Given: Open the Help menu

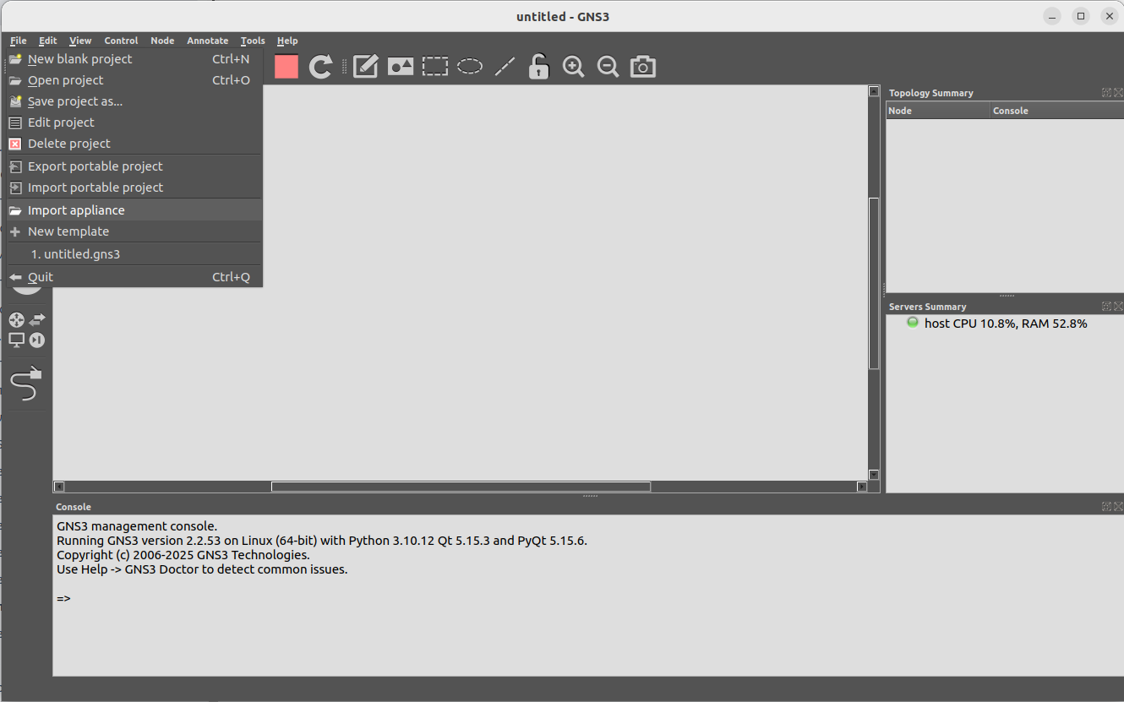Looking at the screenshot, I should pyautogui.click(x=287, y=41).
